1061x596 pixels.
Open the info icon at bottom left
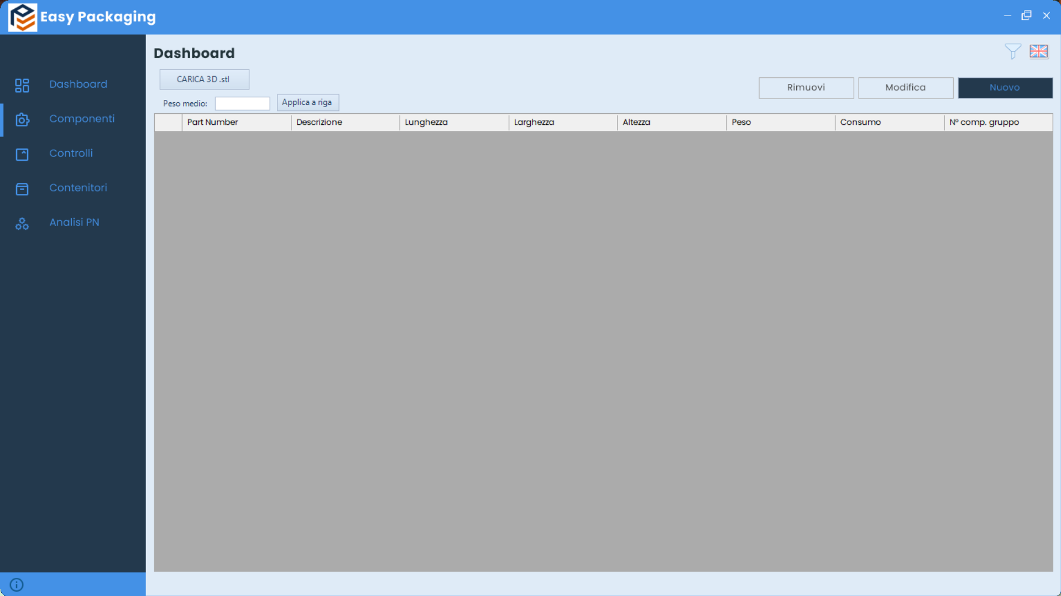click(x=17, y=584)
